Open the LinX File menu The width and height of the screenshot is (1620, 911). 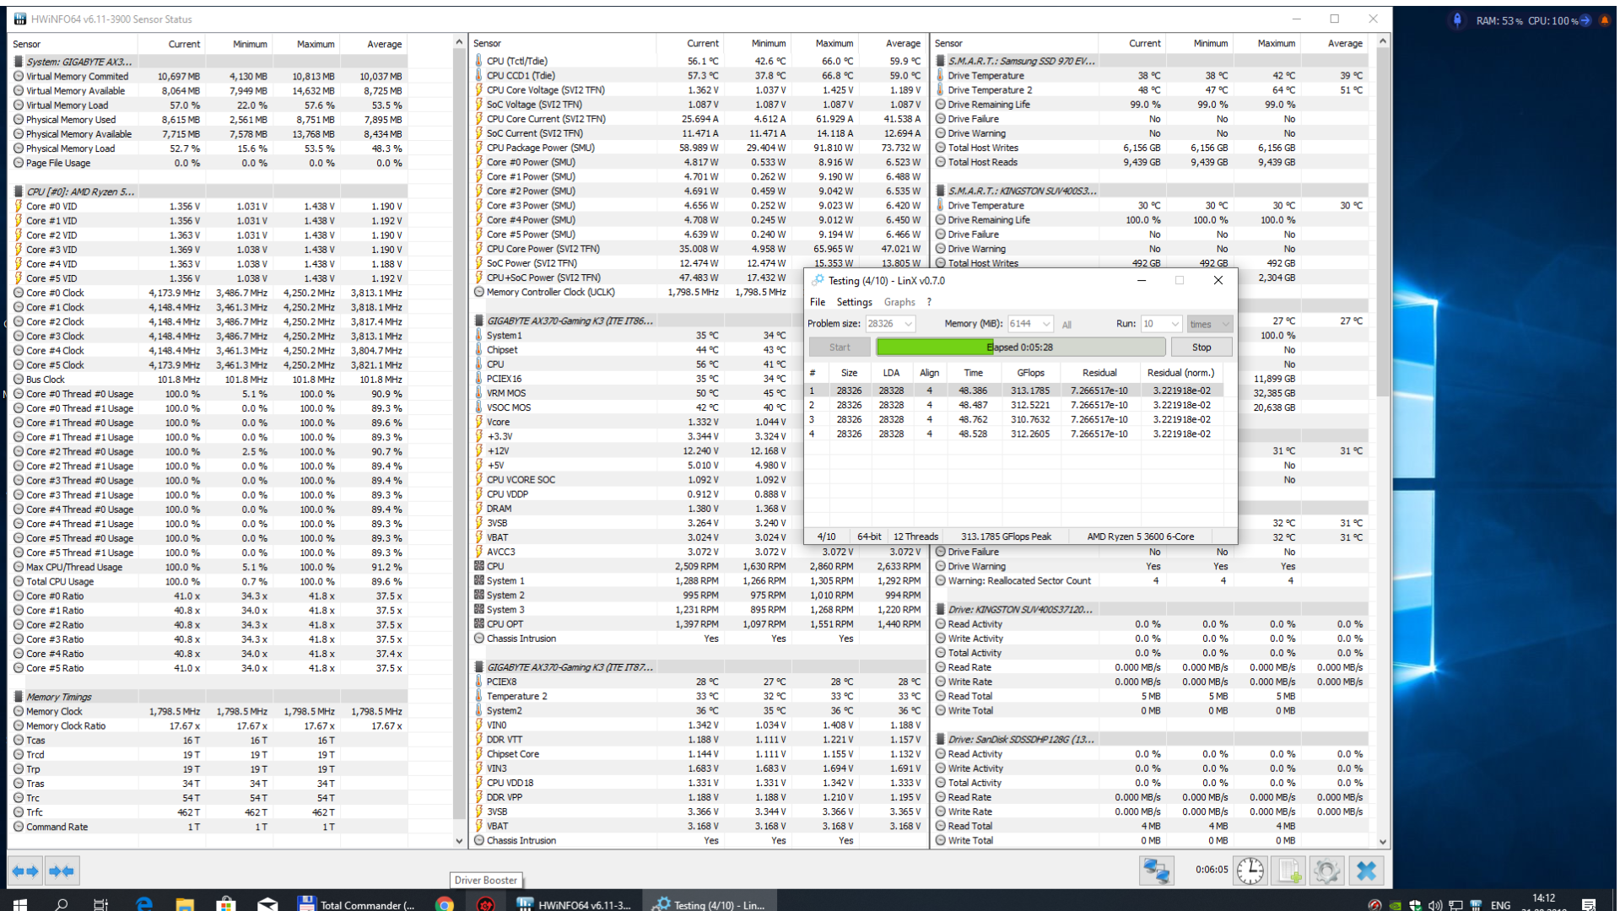tap(817, 302)
